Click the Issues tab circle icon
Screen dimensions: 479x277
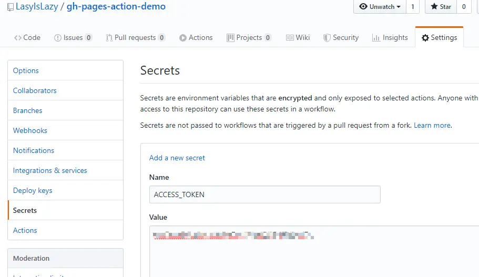point(58,38)
